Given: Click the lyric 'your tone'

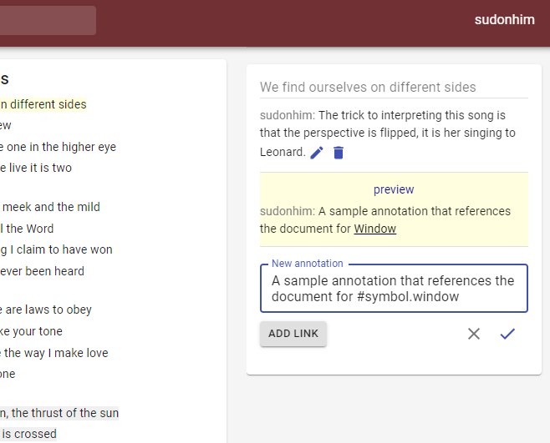Looking at the screenshot, I should coord(38,331).
